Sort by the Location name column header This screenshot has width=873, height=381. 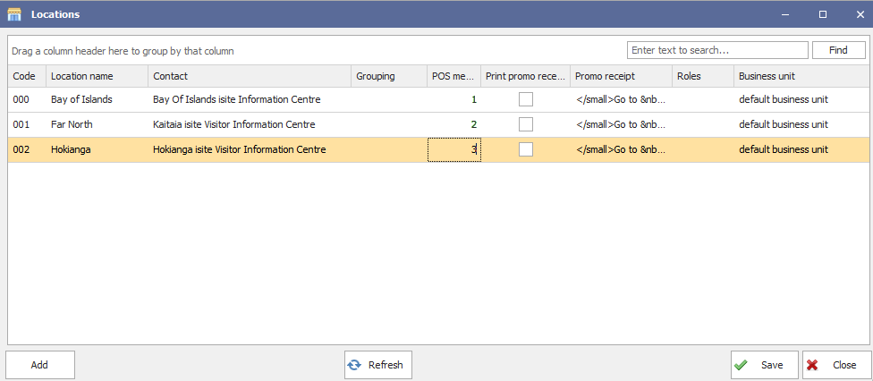97,76
